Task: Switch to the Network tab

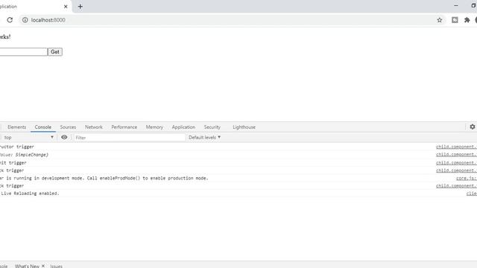Action: click(x=94, y=127)
